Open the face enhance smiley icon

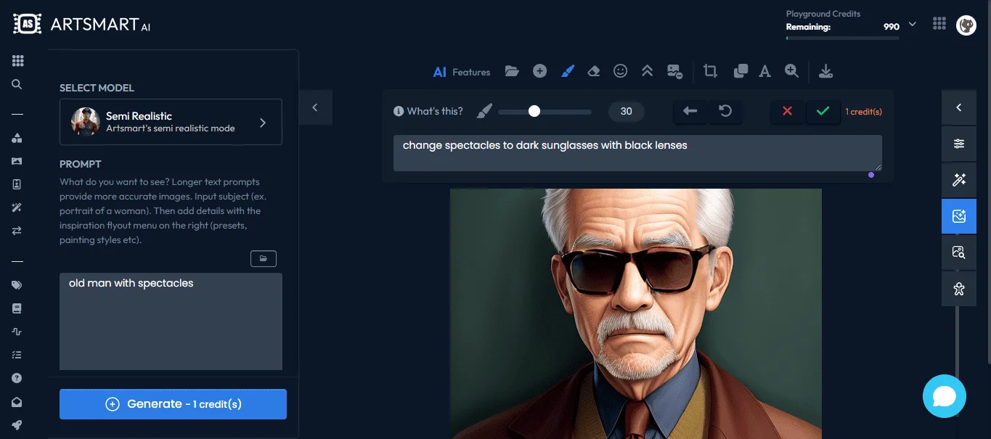coord(620,71)
